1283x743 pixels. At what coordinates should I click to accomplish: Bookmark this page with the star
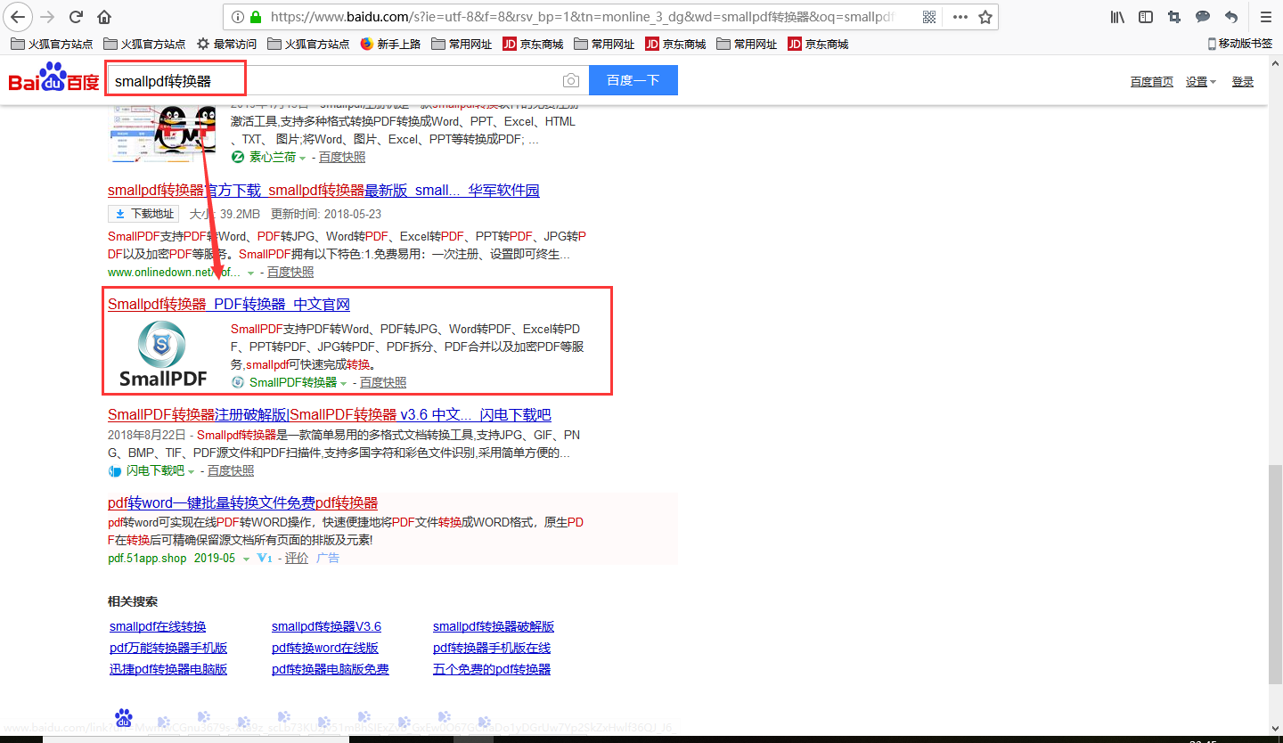pos(985,17)
